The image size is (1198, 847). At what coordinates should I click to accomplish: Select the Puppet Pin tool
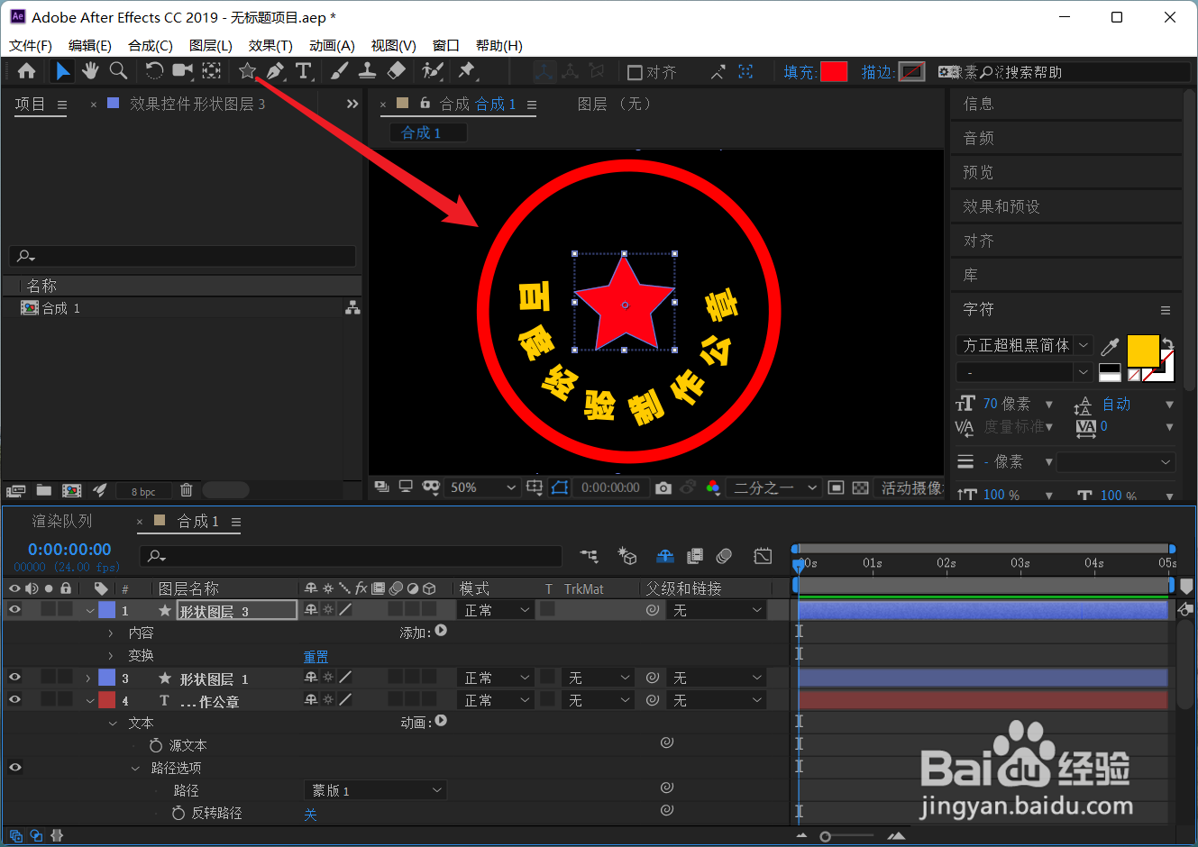[x=467, y=71]
